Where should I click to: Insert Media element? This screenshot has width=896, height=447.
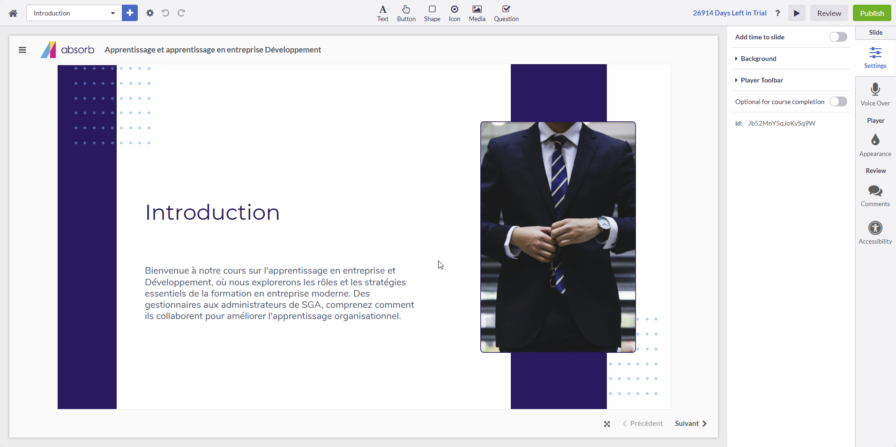[x=477, y=13]
